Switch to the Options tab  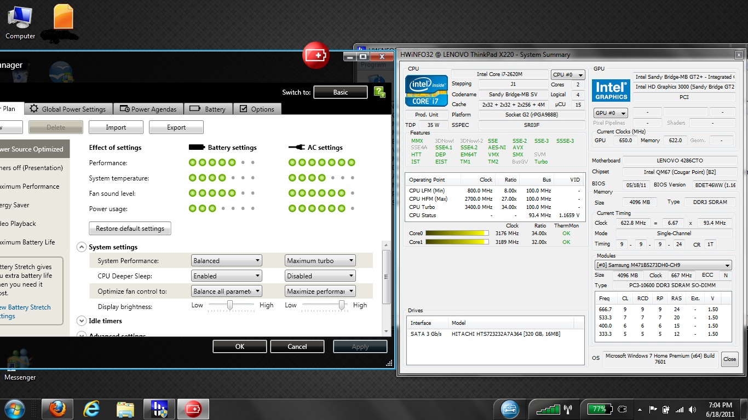(257, 109)
